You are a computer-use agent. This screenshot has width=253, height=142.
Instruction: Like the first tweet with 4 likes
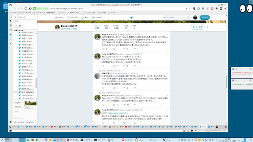pos(125,49)
